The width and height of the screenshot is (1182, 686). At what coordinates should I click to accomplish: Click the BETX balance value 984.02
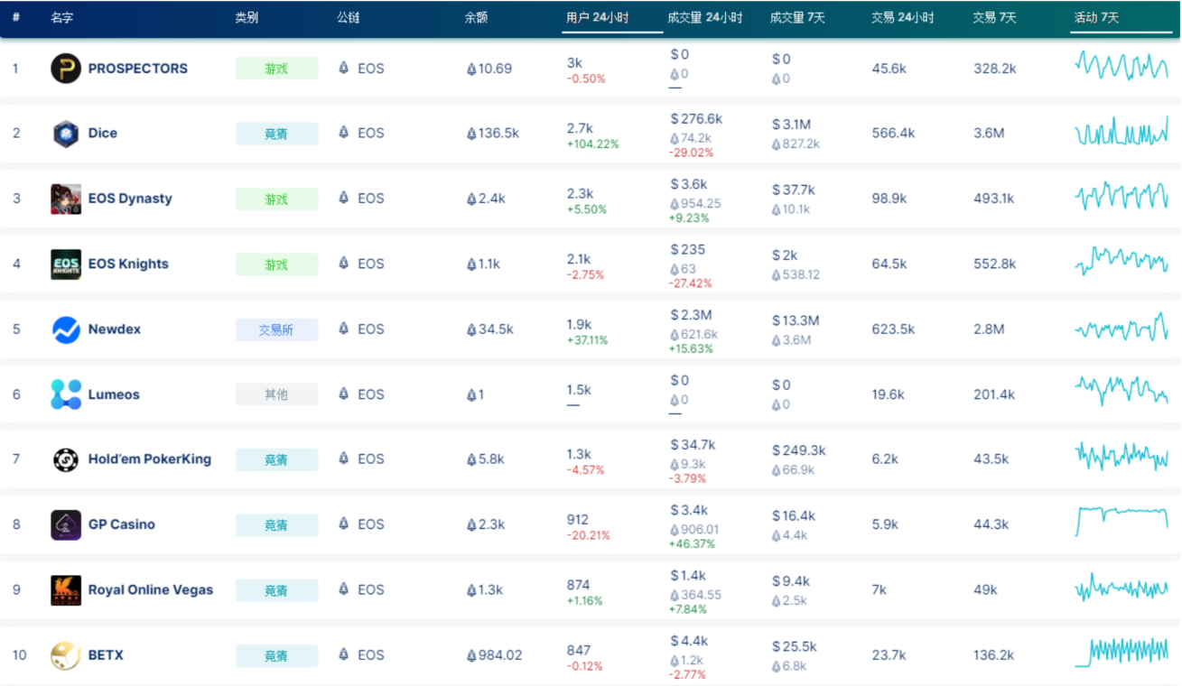pos(495,654)
